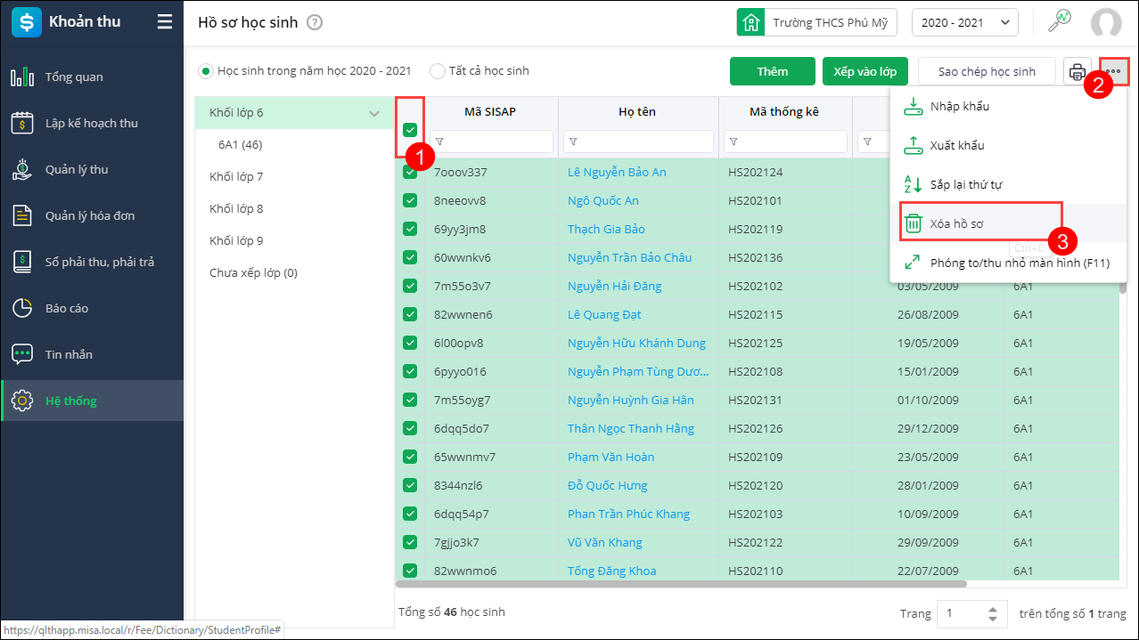Click the horizontal table scrollbar

(x=681, y=584)
